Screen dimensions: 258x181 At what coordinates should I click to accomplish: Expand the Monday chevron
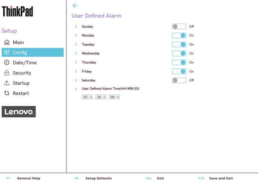pos(76,35)
